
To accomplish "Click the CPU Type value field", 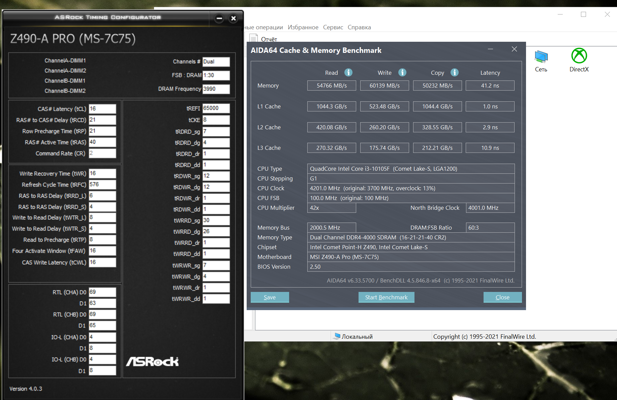I will tap(411, 169).
